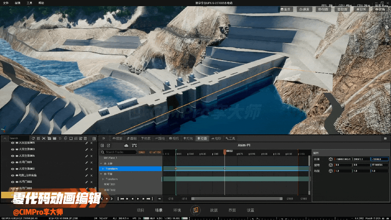Toggle visibility of 地形_山体底座

(12, 175)
